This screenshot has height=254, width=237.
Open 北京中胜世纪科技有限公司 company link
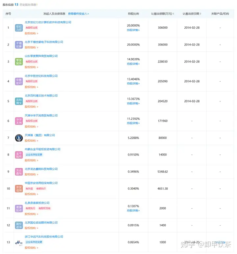pos(41,76)
